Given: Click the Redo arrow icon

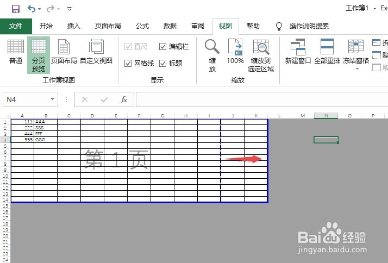Looking at the screenshot, I should (50, 9).
